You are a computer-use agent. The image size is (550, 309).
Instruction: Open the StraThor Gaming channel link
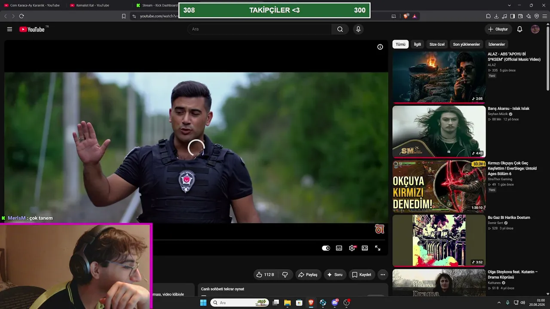click(x=500, y=179)
